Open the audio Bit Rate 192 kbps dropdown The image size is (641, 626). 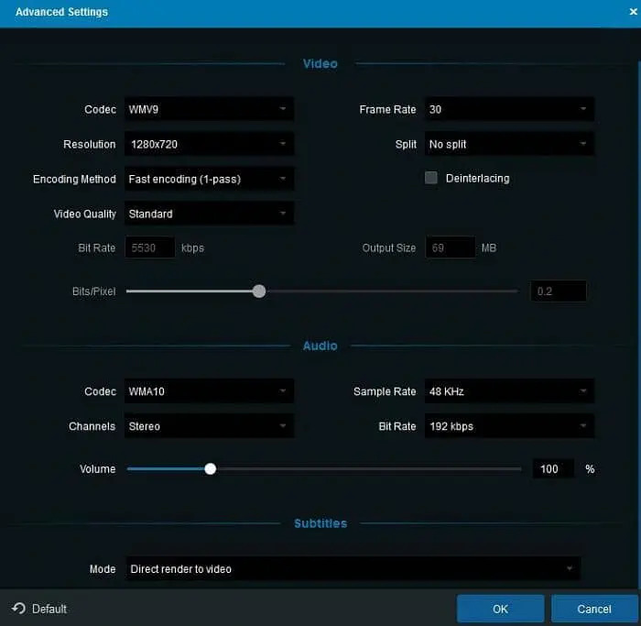coord(508,426)
